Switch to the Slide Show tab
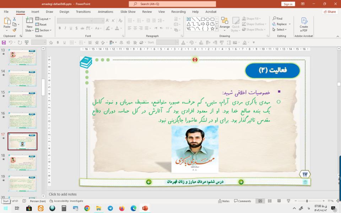Screen dimensions: 341x213 point(128,12)
